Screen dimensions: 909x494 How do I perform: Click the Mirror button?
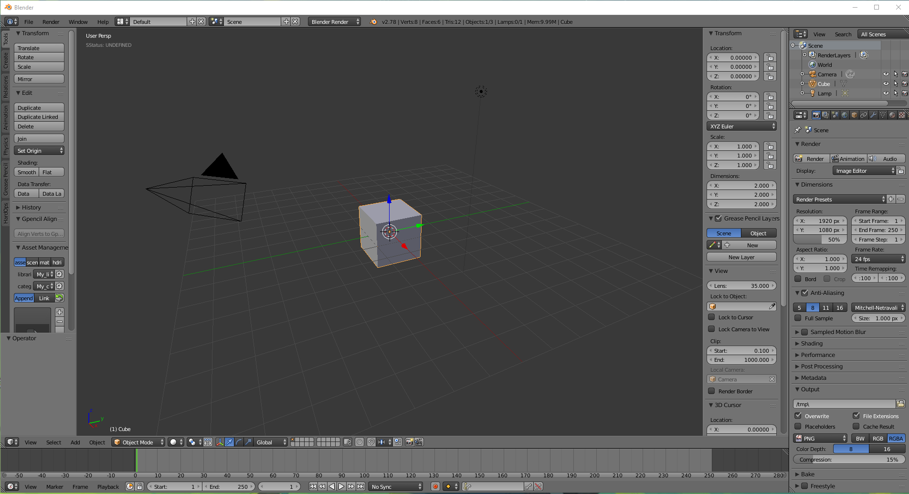coord(39,79)
